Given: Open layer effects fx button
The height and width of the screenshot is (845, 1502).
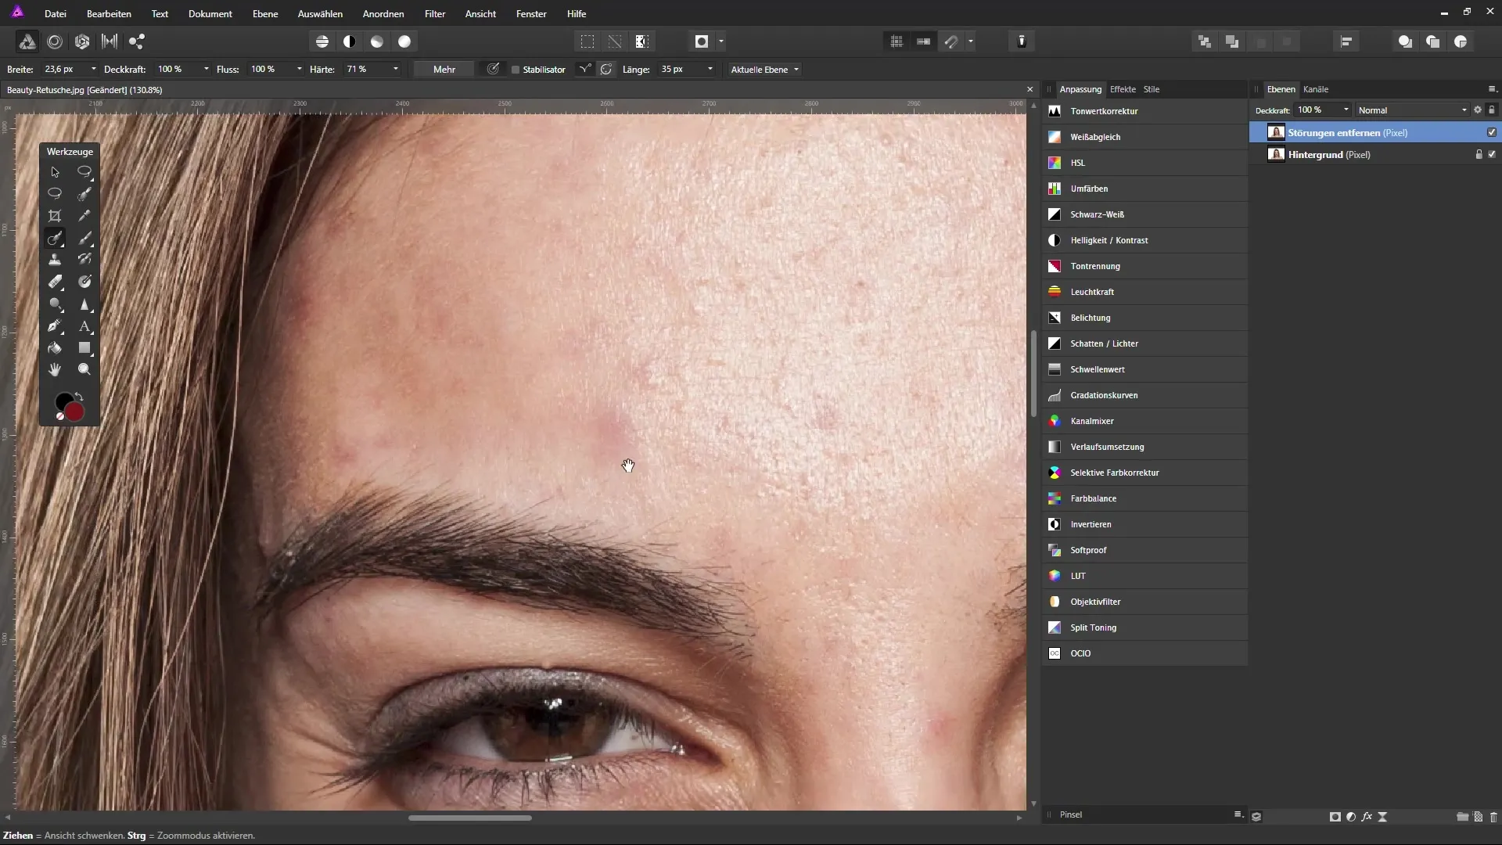Looking at the screenshot, I should [x=1367, y=816].
